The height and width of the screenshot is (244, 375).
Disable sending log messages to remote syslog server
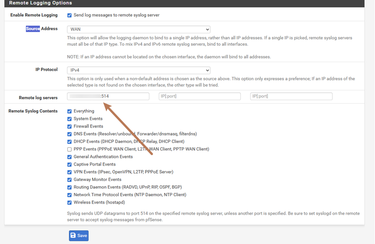(70, 15)
